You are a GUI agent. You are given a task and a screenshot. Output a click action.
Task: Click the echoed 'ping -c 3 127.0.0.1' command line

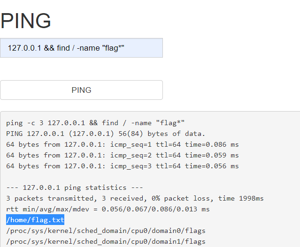point(95,123)
